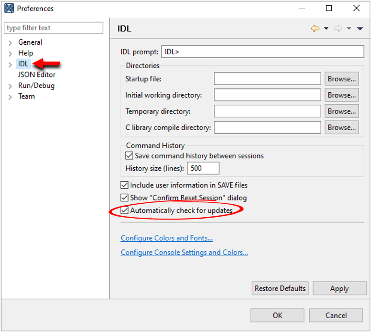Screen dimensions: 373x334
Task: Click the Restore Defaults button
Action: coord(280,288)
